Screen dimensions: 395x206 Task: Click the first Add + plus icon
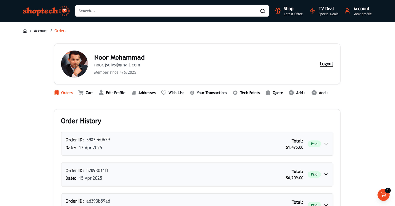click(x=291, y=93)
